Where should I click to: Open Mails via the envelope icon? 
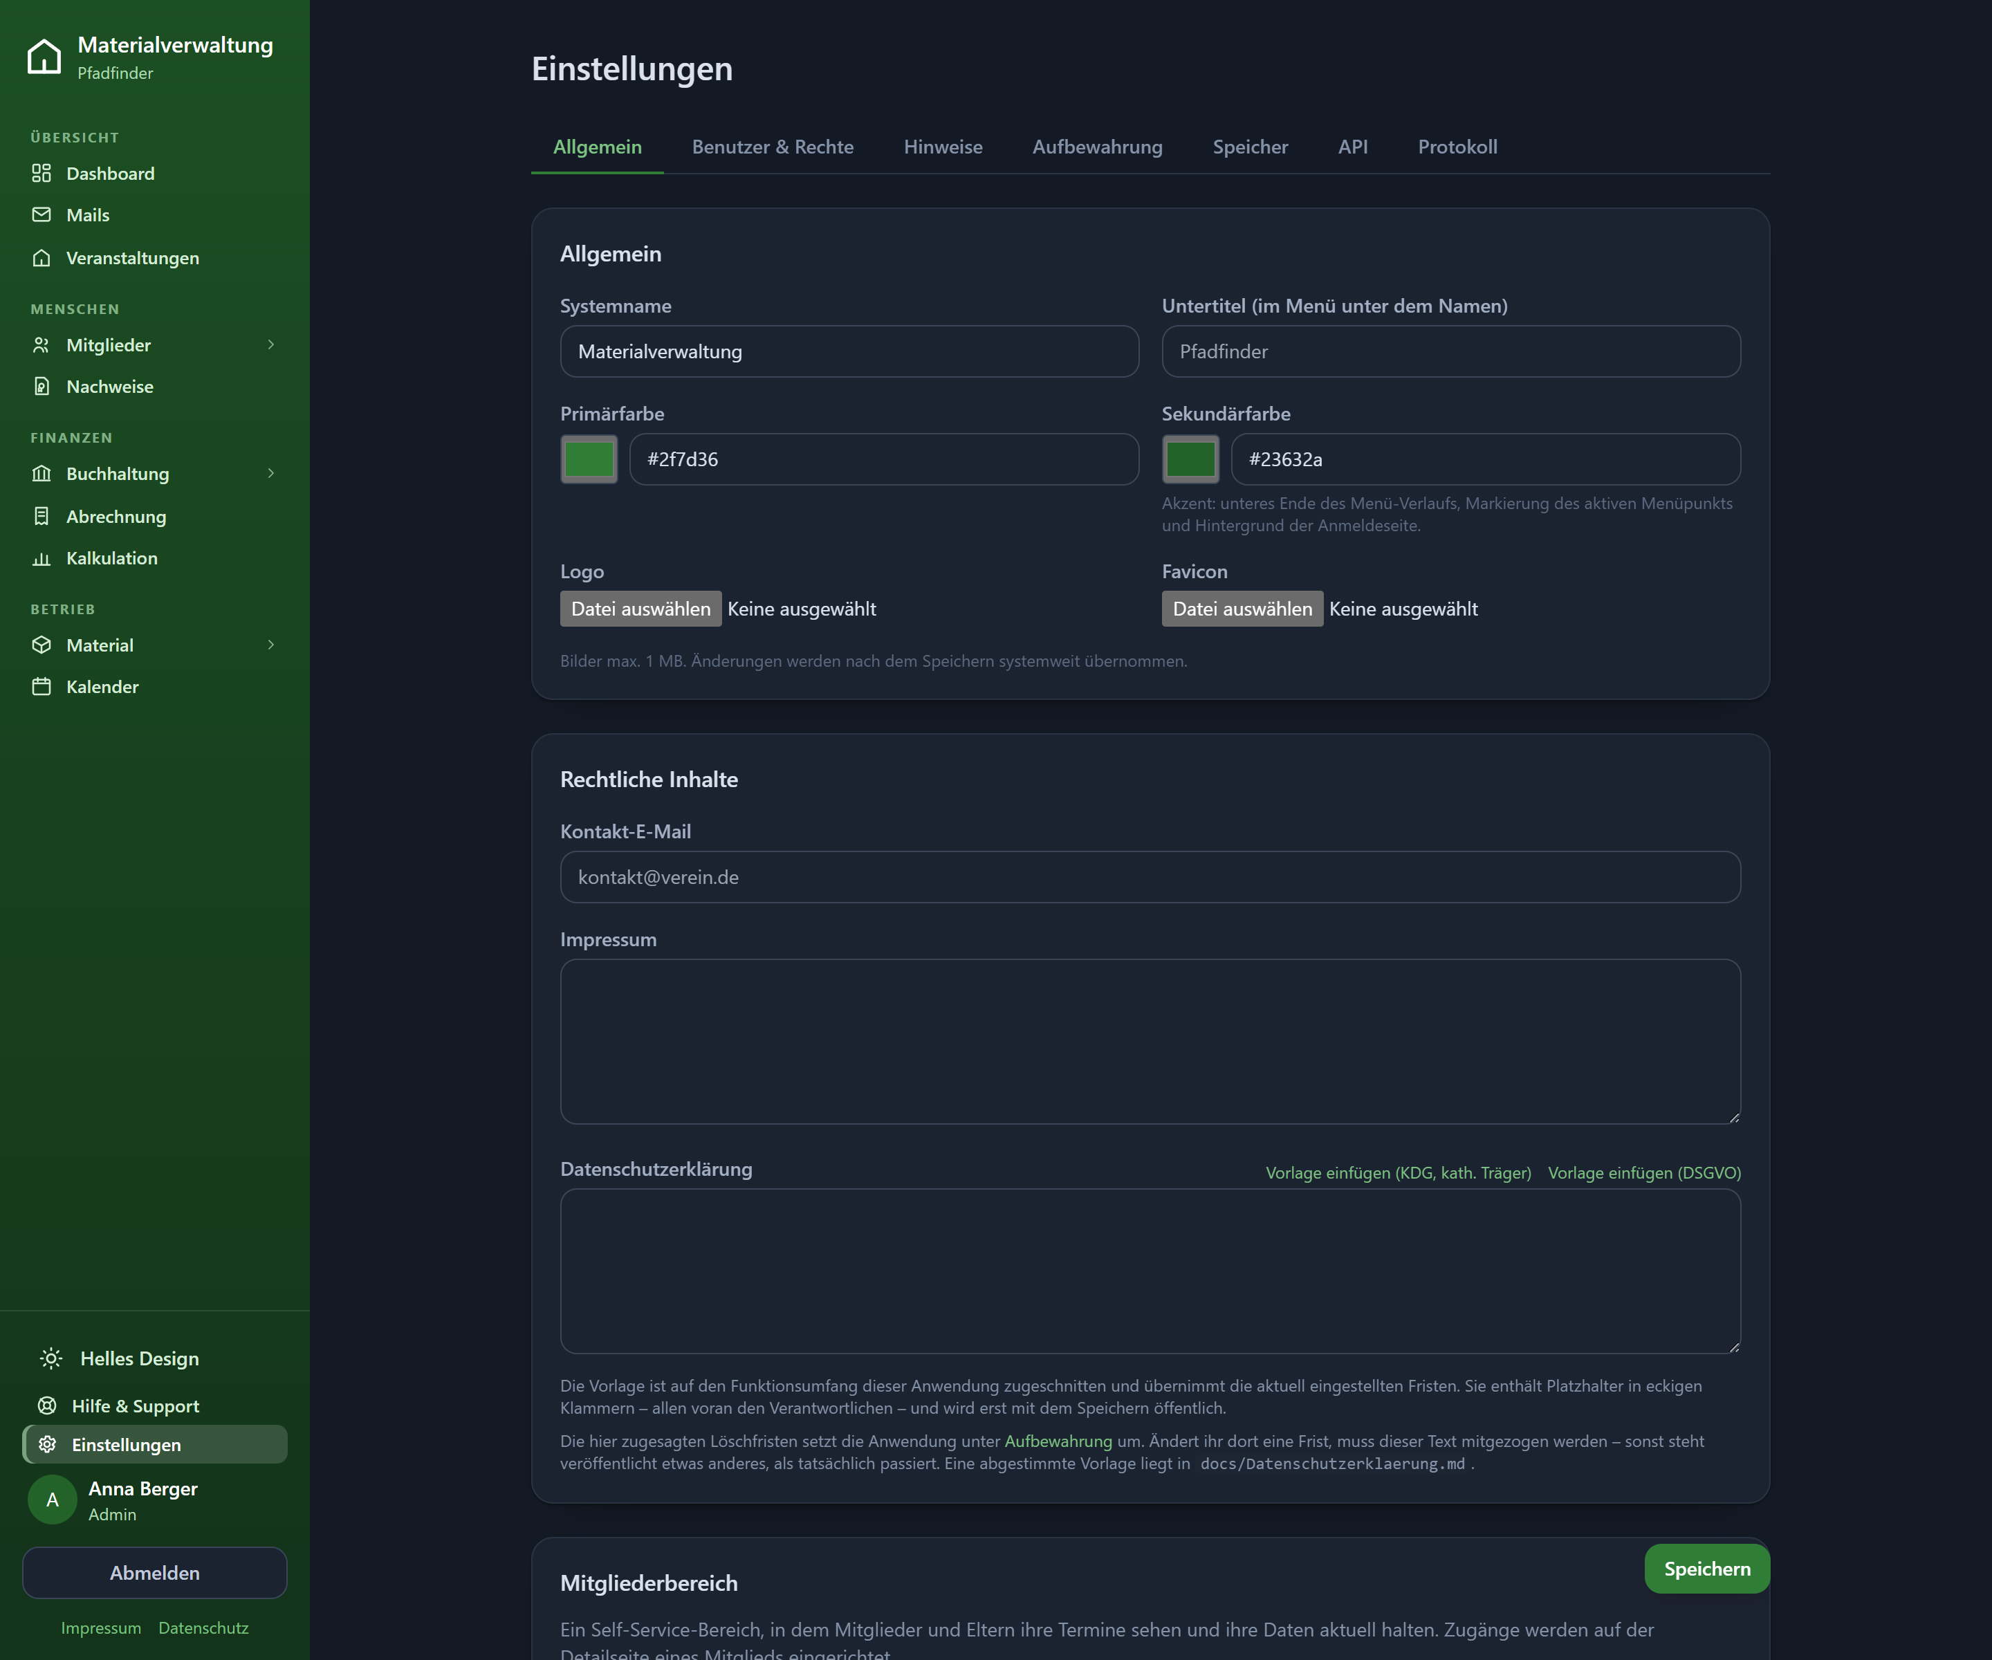pyautogui.click(x=41, y=214)
